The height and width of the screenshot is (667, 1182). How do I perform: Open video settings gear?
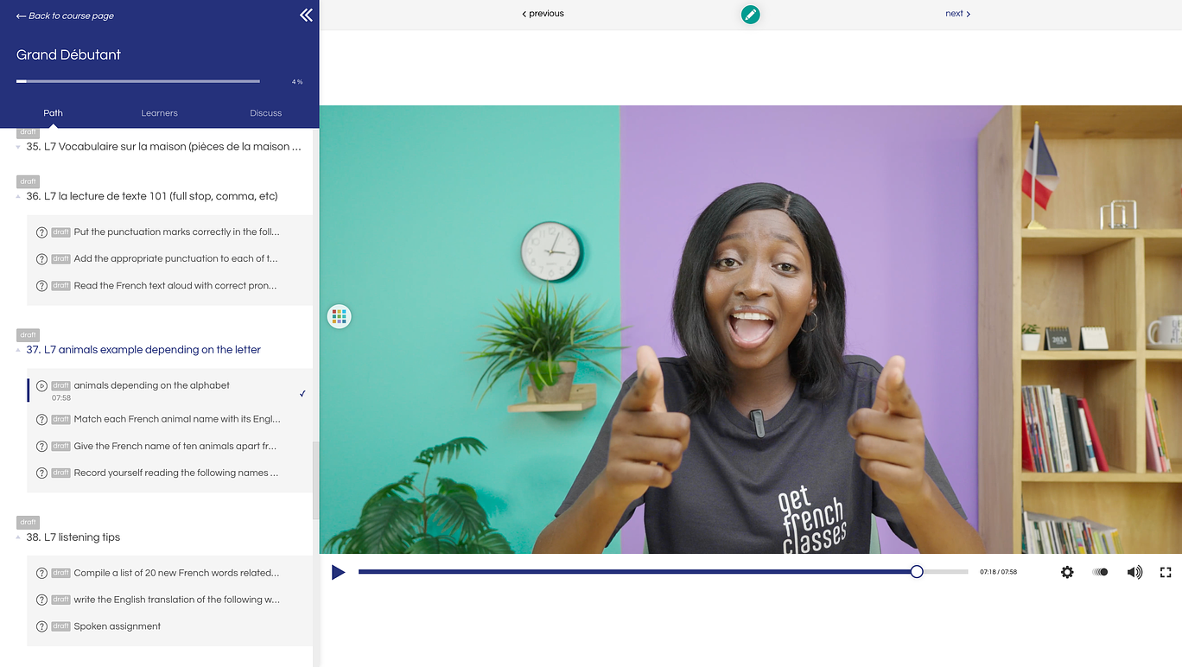pos(1067,572)
